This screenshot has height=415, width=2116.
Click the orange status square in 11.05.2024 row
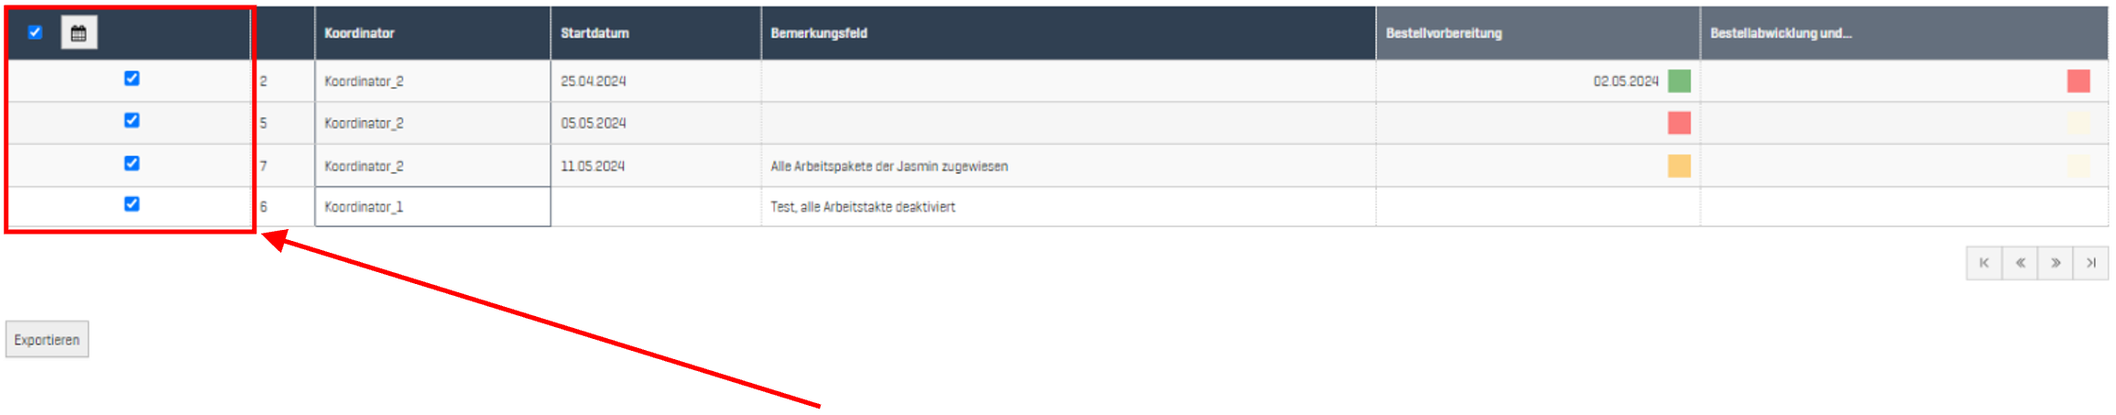click(x=1679, y=166)
